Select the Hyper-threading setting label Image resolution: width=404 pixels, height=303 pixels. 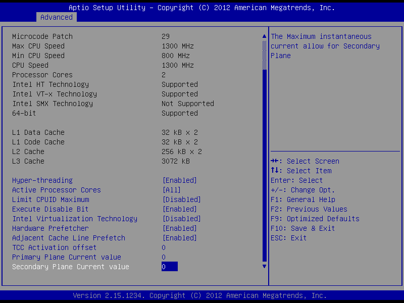tap(42, 180)
